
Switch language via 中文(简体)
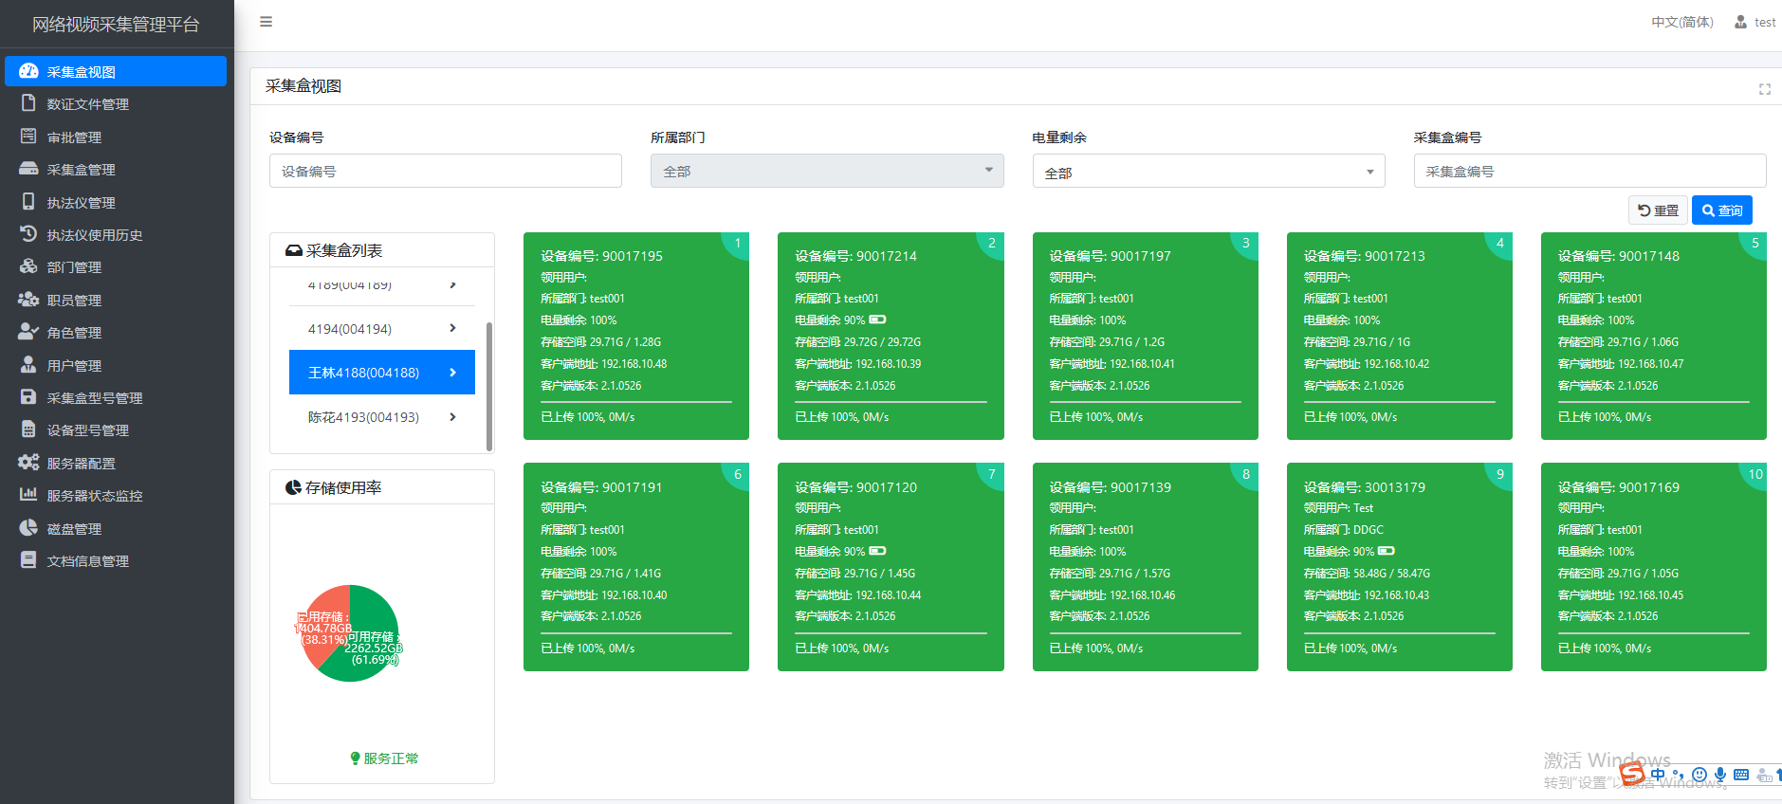(x=1681, y=22)
